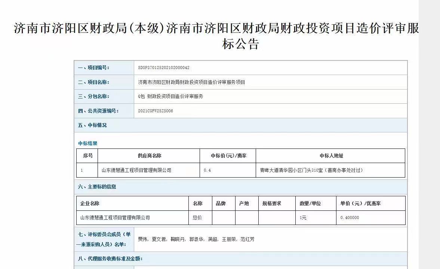Select the Q包 财政投资项目造价评审服务 value
440x269 pixels.
pos(170,96)
